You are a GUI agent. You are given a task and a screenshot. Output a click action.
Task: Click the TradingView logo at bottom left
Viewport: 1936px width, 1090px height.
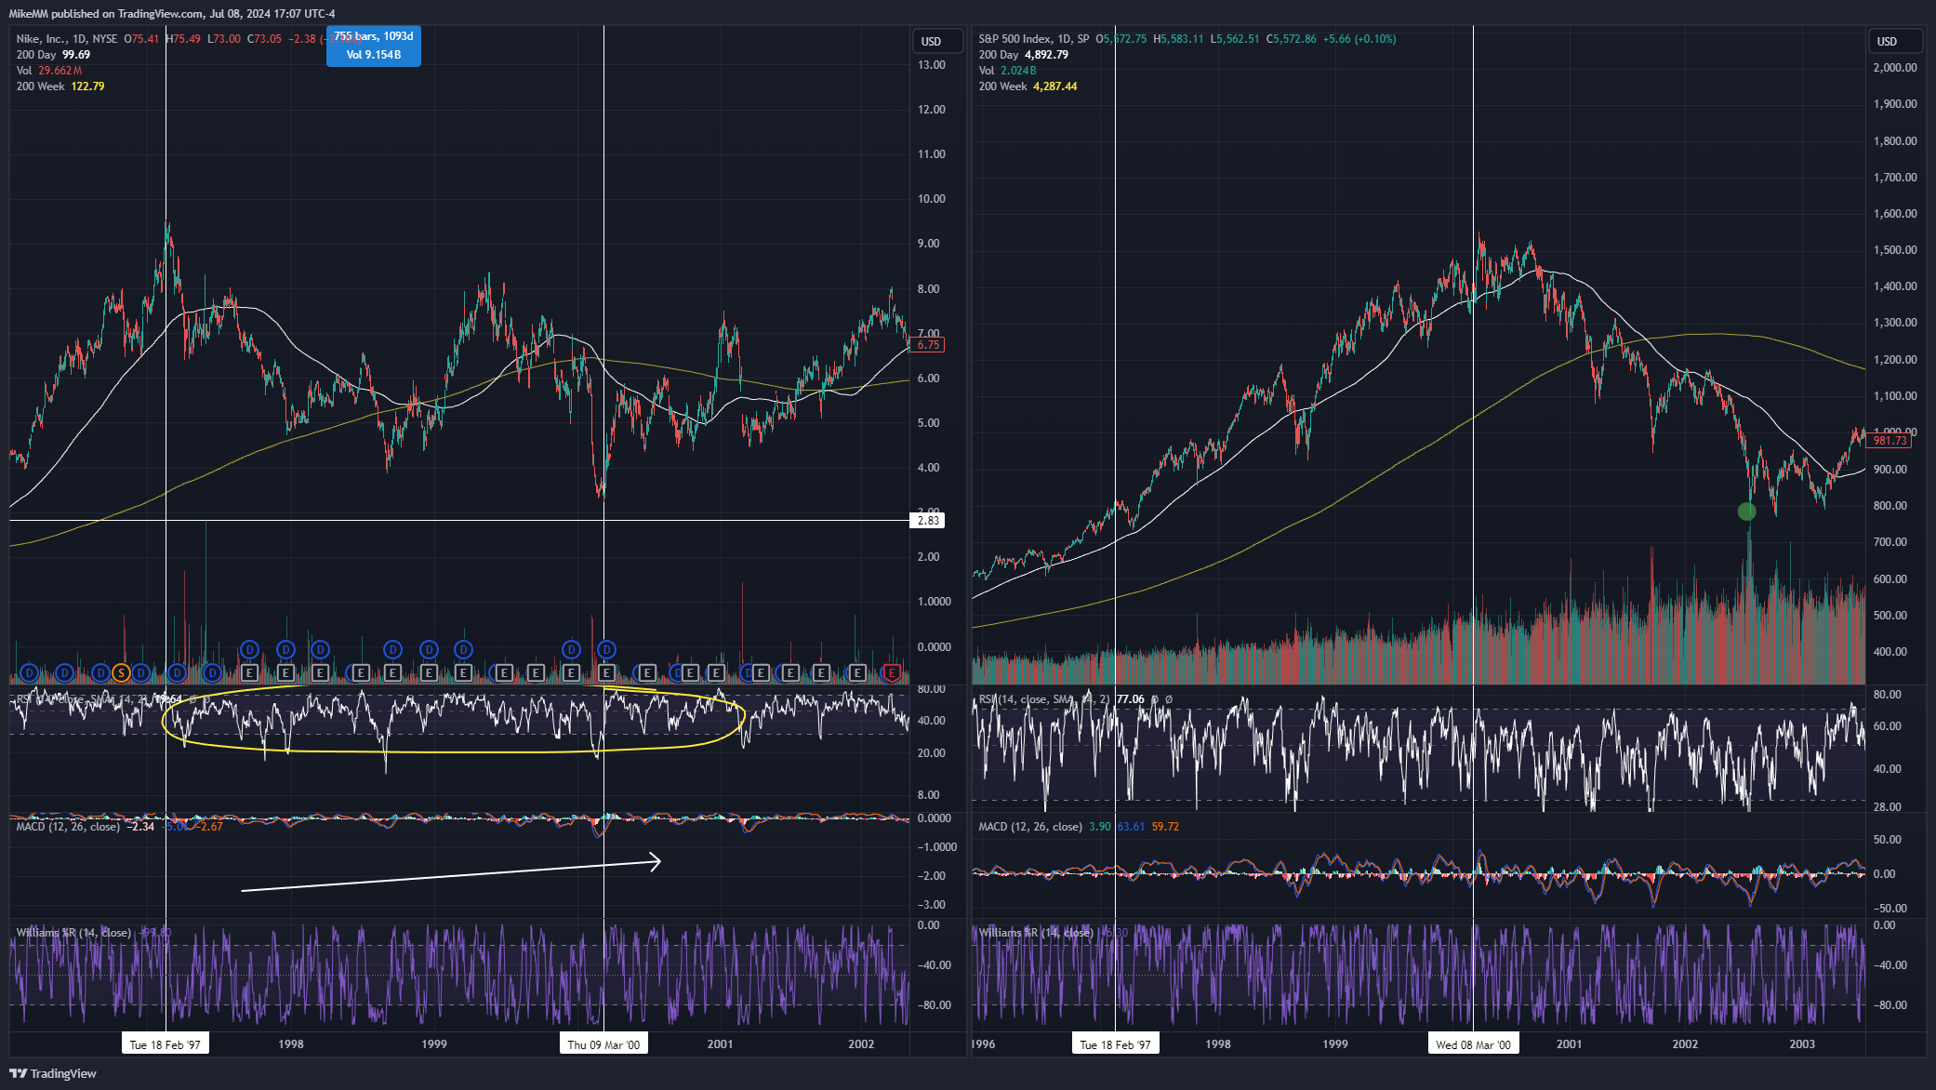(x=53, y=1073)
